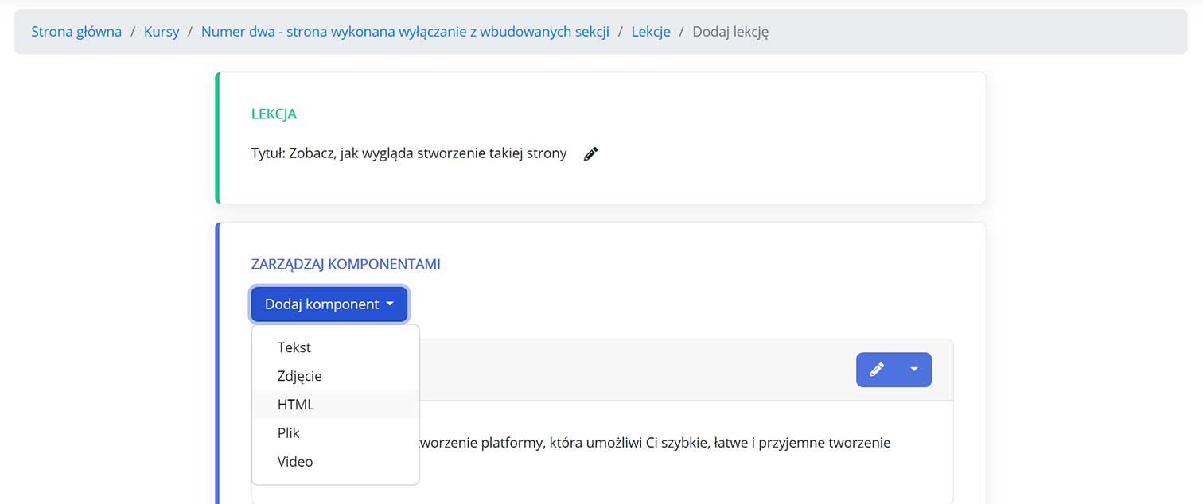Screen dimensions: 1203x504
Task: Open the Numer dwa course breadcrumb link
Action: click(x=405, y=32)
